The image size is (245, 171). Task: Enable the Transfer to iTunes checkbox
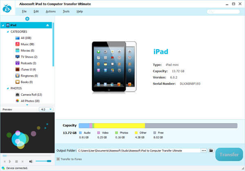[x=58, y=159]
